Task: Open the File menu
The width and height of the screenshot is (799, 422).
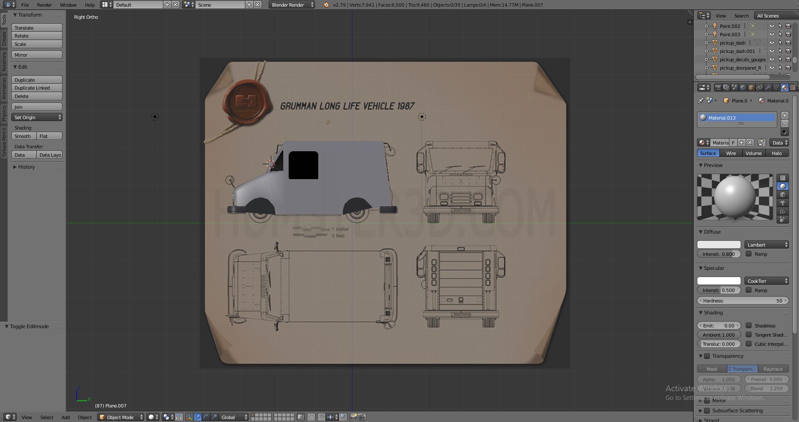Action: pyautogui.click(x=25, y=5)
